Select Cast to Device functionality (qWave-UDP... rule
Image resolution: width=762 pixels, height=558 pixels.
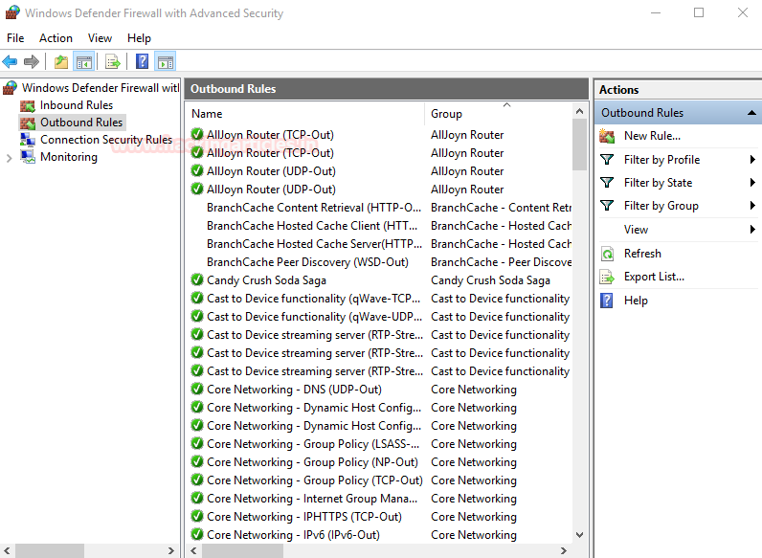314,317
